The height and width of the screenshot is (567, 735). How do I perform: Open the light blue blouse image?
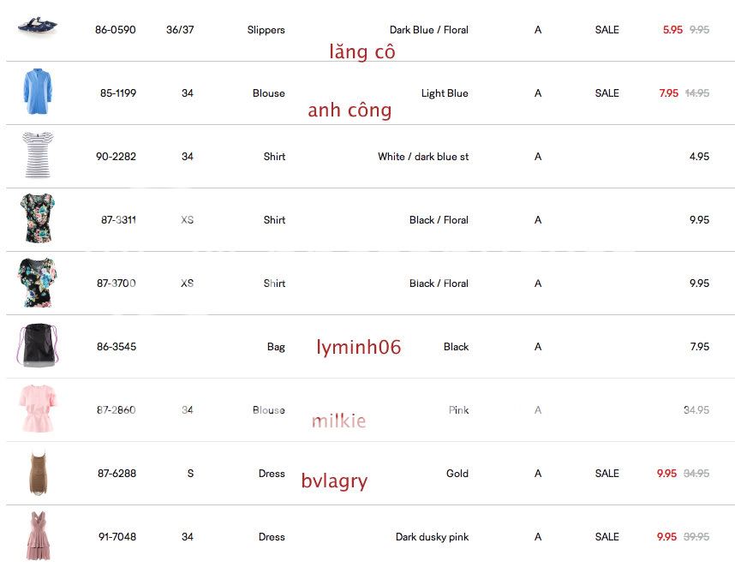coord(38,93)
